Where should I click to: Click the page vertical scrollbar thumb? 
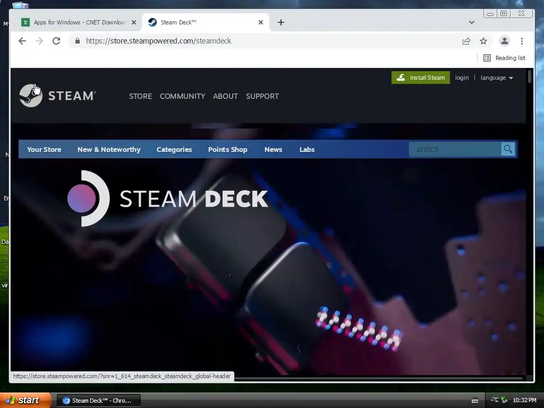[x=530, y=76]
